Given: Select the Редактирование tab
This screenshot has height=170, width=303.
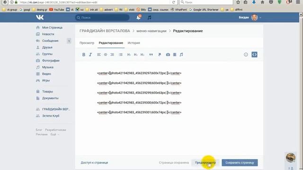Looking at the screenshot, I should click(111, 43).
